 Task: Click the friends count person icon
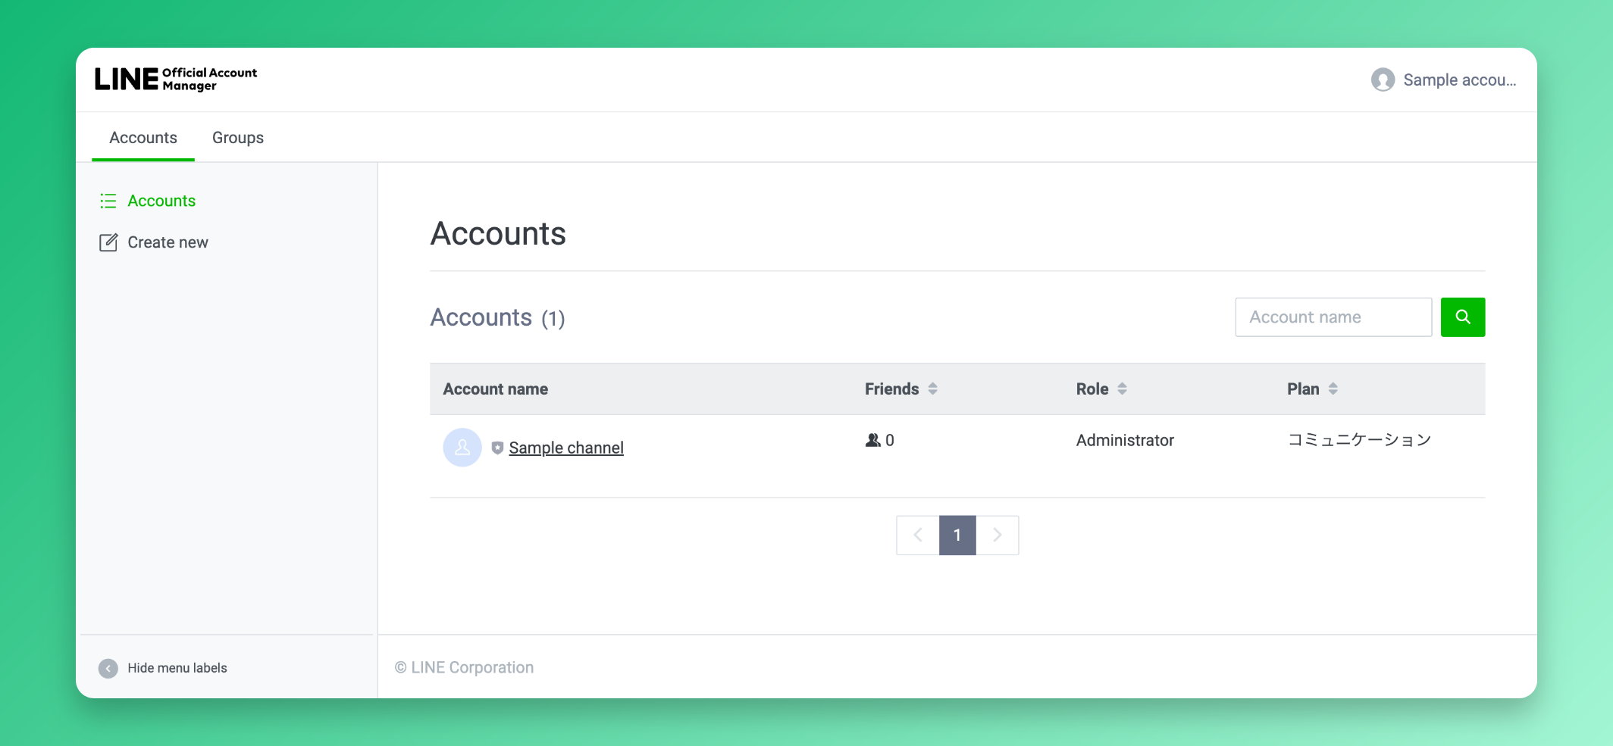click(x=872, y=440)
